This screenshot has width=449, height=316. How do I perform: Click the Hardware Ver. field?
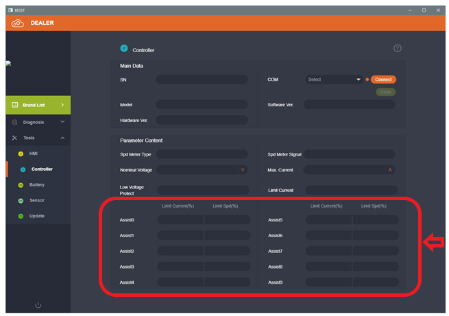[202, 120]
